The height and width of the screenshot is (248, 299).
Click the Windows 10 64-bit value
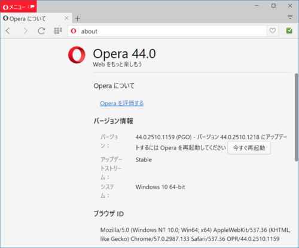pos(160,187)
